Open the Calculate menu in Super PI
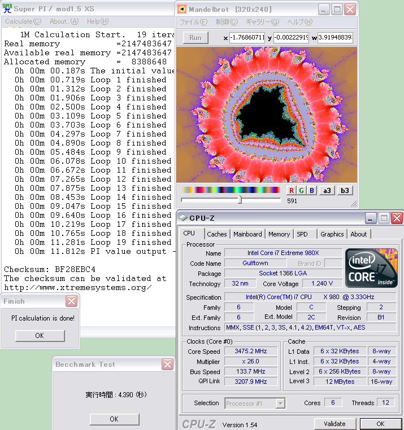This screenshot has width=404, height=430. click(23, 21)
